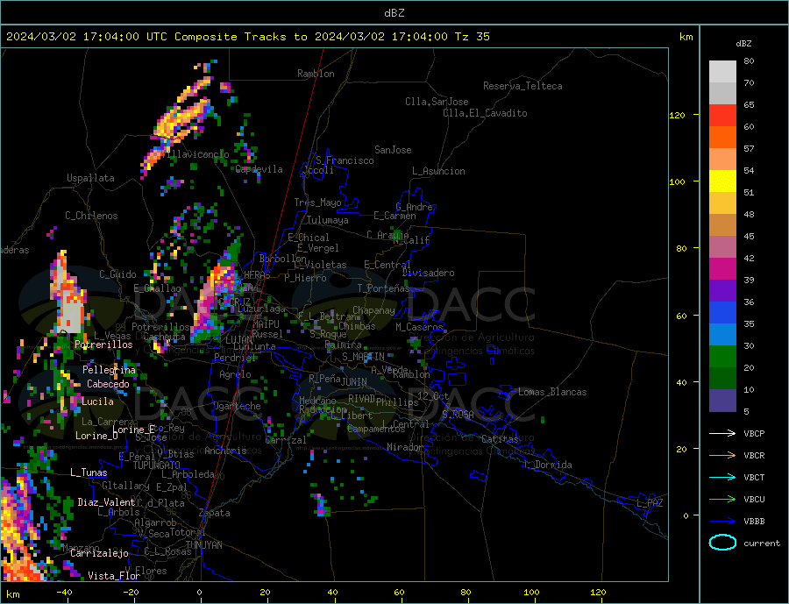
Task: Choose the bright green 30–20 dBZ swatch
Action: tap(722, 357)
